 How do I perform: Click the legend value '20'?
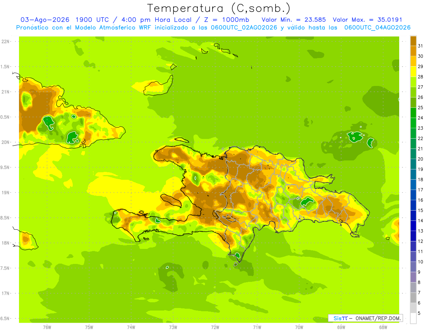[x=420, y=159]
